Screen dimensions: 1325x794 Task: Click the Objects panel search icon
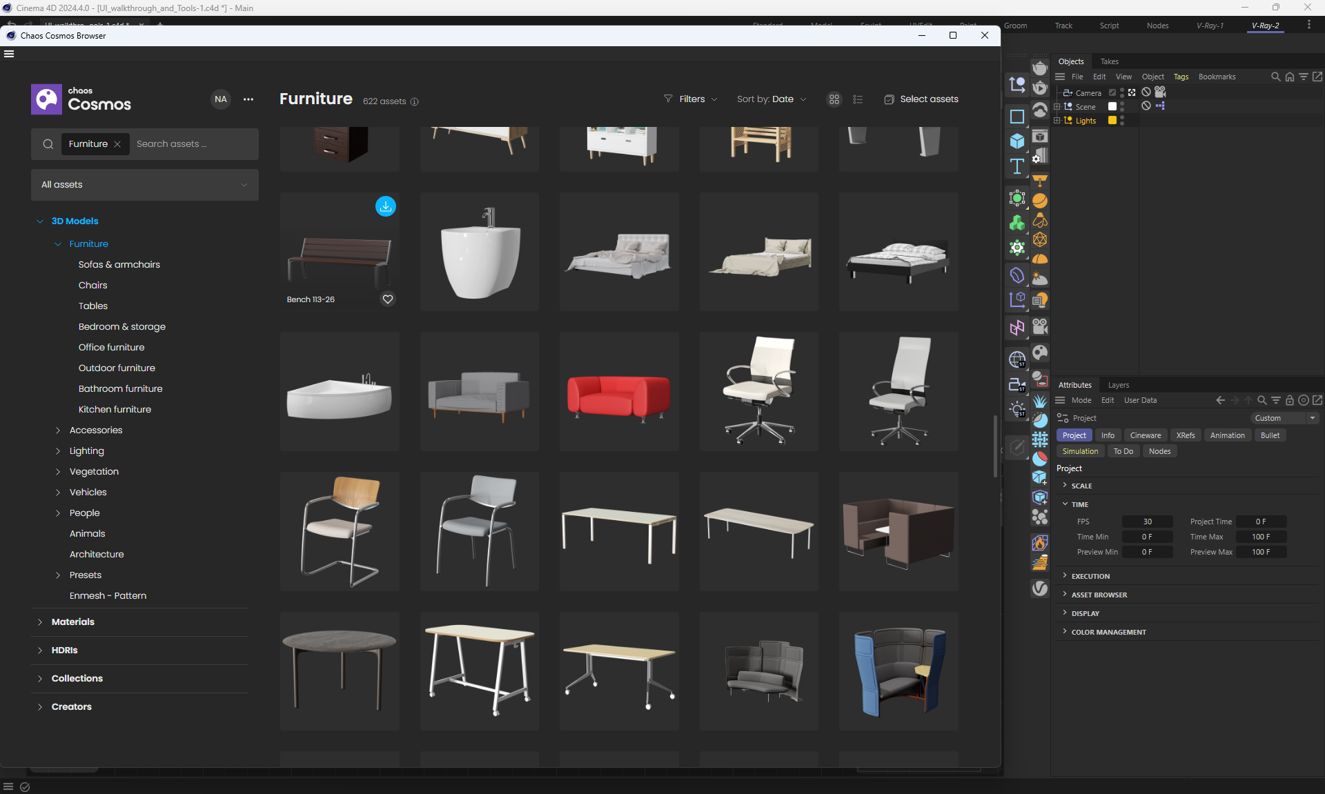[1275, 77]
